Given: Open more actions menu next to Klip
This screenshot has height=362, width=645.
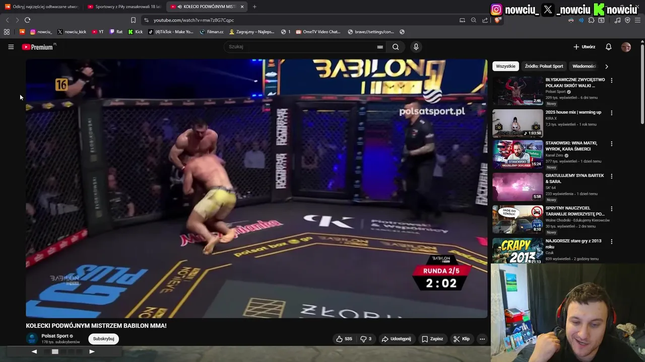Looking at the screenshot, I should tap(482, 339).
